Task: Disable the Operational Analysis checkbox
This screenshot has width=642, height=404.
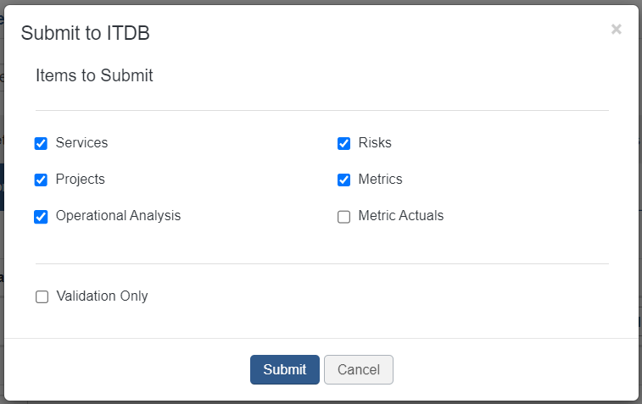Action: tap(41, 217)
